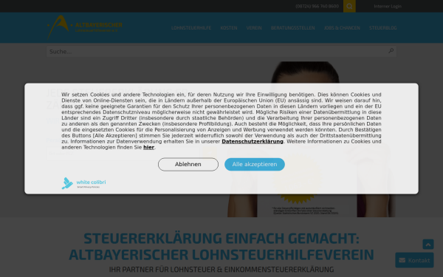The height and width of the screenshot is (277, 443).
Task: Open the Jobs & Chancen menu item
Action: [342, 28]
